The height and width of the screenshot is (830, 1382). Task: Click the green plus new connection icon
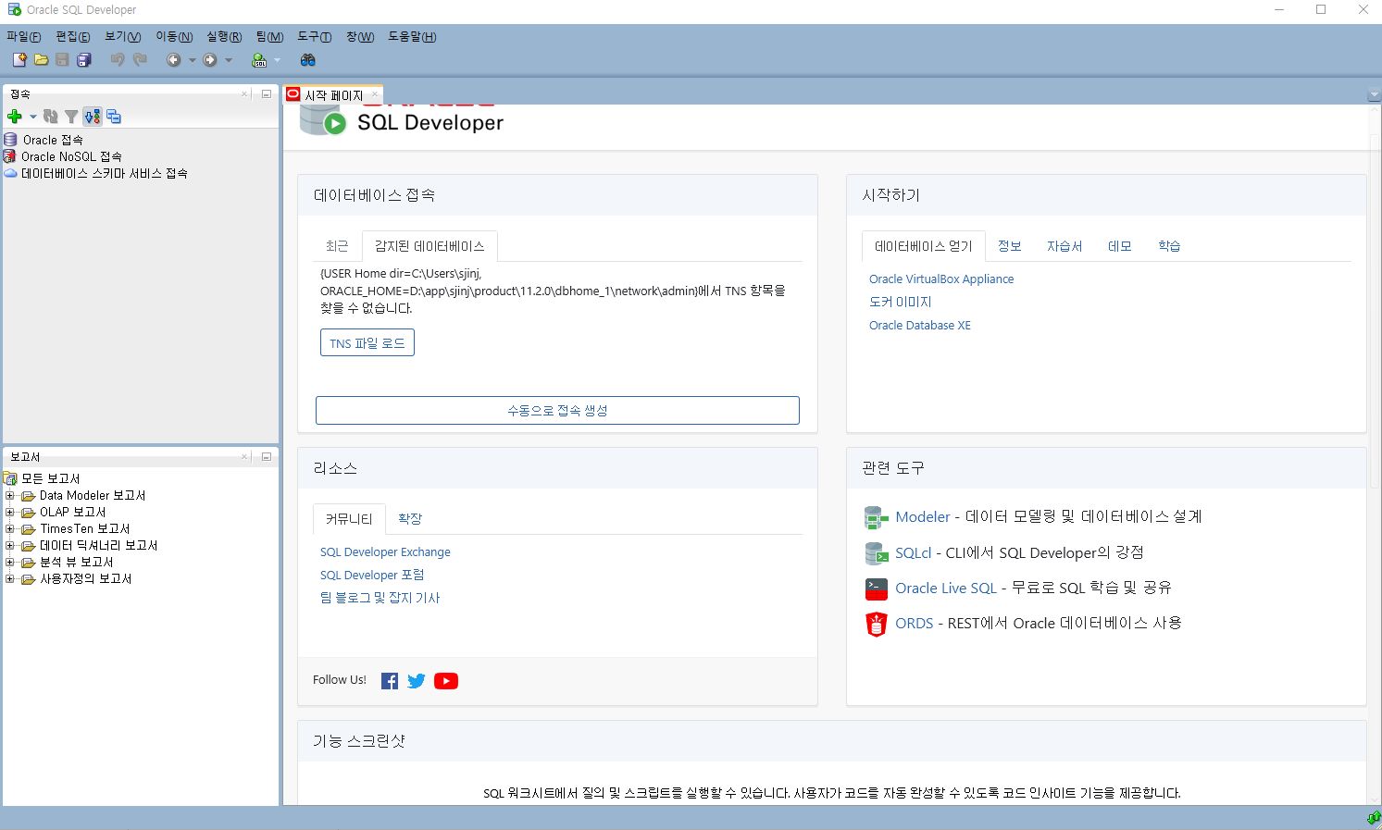(x=14, y=117)
